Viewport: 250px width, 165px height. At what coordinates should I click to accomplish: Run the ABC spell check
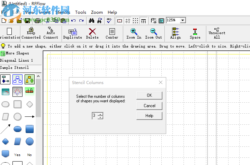coord(109,20)
